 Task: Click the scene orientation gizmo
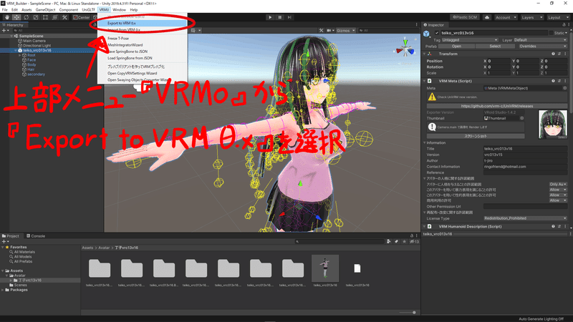pyautogui.click(x=405, y=48)
